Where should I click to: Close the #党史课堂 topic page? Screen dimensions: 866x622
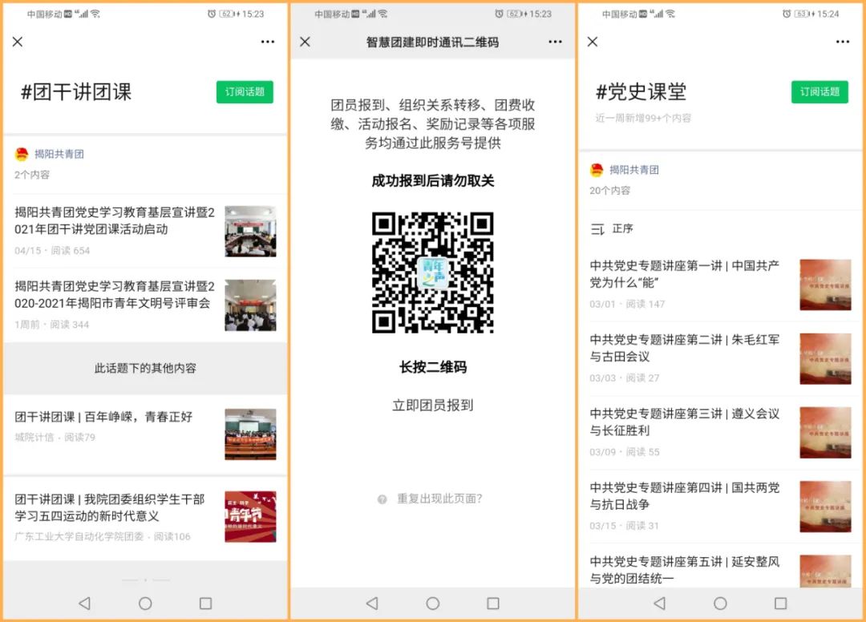(593, 42)
